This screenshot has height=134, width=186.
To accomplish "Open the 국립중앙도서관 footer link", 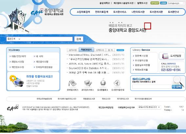I will click(89, 99).
